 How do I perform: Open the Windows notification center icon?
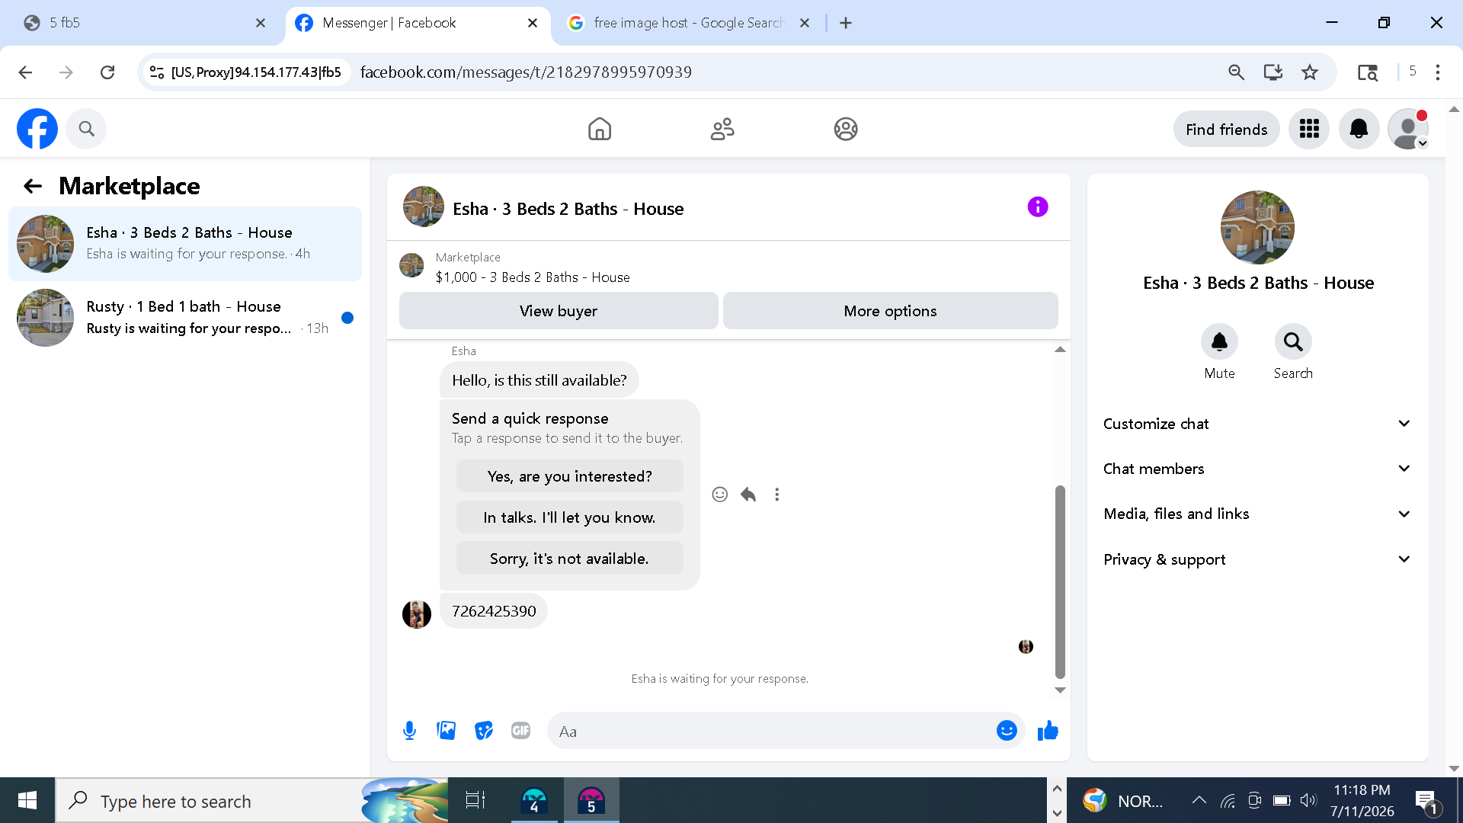pos(1426,801)
